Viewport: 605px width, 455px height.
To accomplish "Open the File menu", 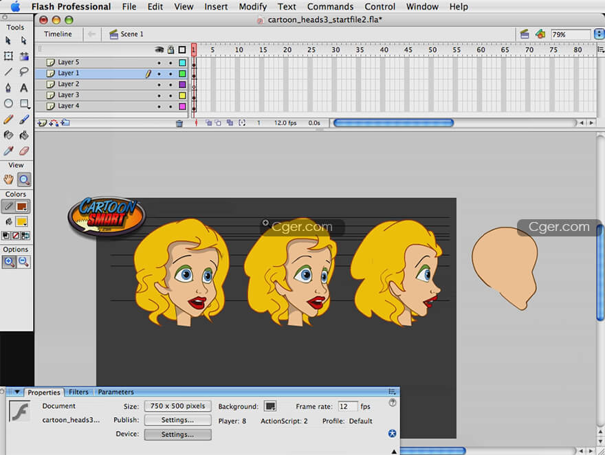I will 129,7.
